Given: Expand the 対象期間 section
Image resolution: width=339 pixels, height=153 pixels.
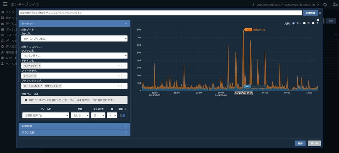Looking at the screenshot, I should pos(74,126).
